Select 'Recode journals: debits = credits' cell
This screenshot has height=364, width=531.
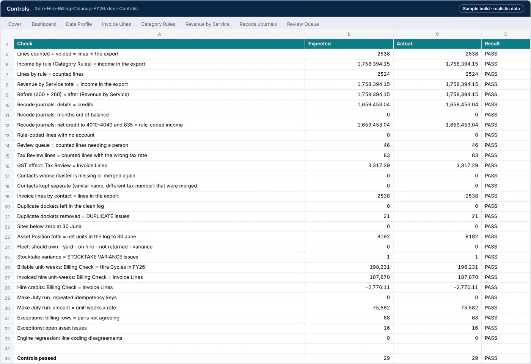click(x=159, y=105)
